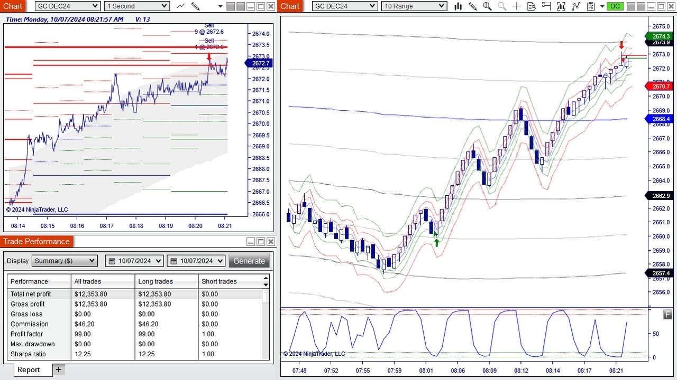Select the left Chart tab

[13, 6]
